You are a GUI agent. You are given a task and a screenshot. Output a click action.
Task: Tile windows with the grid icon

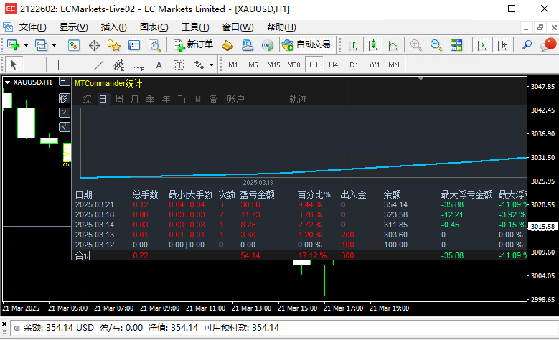(x=456, y=45)
